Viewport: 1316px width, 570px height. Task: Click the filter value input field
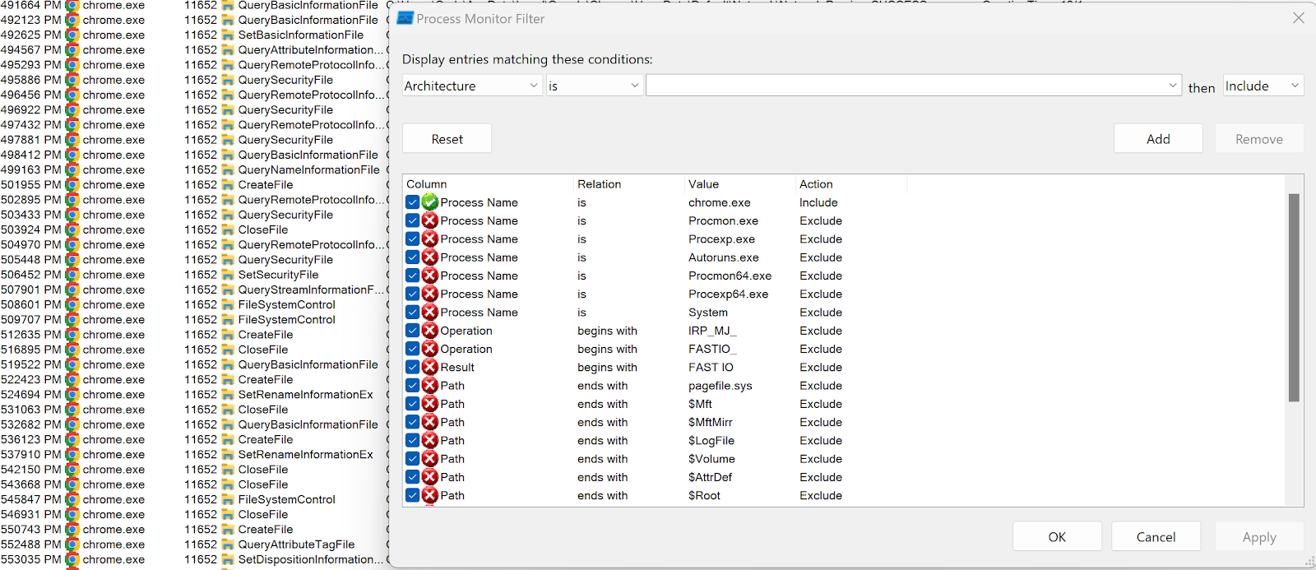(x=914, y=86)
